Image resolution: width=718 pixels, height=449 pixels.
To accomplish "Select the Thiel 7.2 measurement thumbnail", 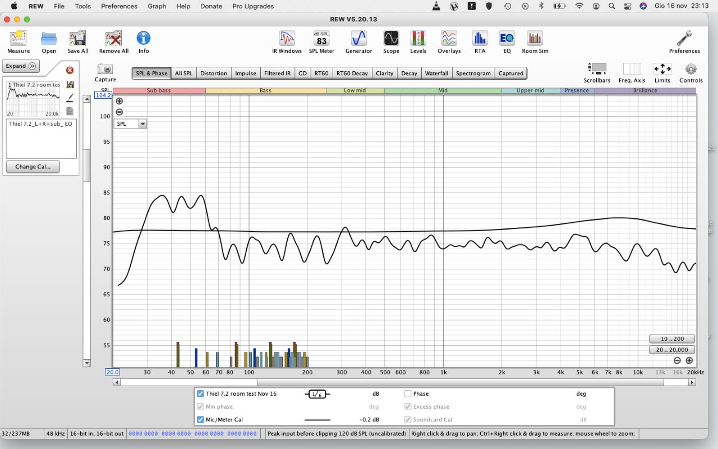I will (34, 99).
